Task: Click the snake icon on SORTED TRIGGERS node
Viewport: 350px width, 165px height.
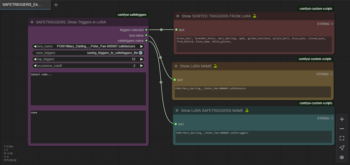Action: click(x=254, y=16)
